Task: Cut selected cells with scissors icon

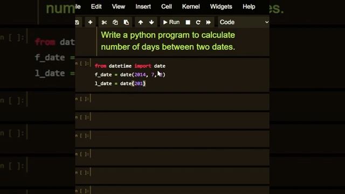Action: [x=104, y=22]
